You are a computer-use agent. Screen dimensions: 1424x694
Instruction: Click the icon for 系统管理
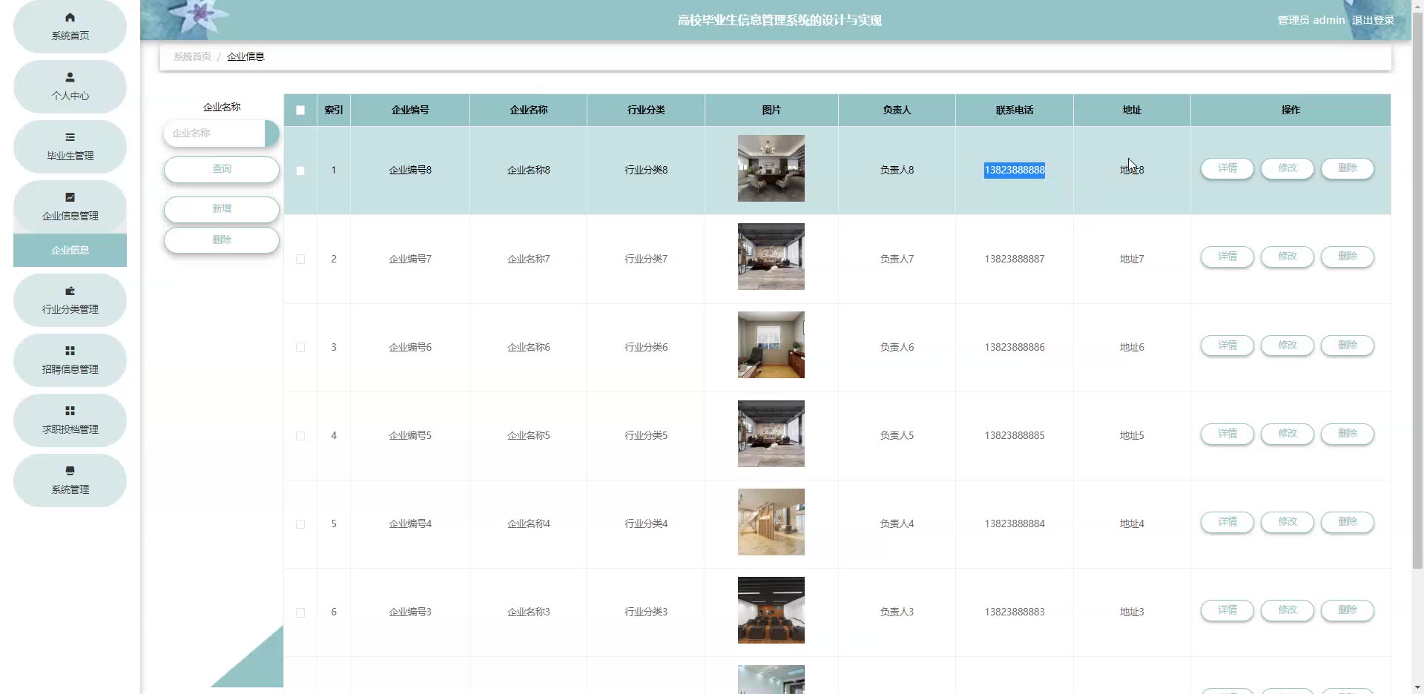pos(70,471)
